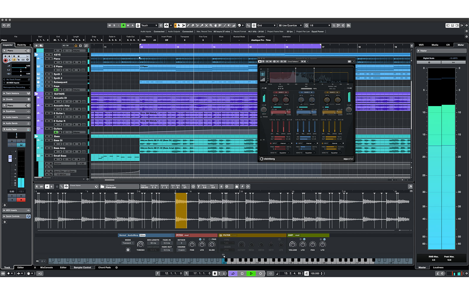Open the Chord Pads tab

pyautogui.click(x=104, y=267)
